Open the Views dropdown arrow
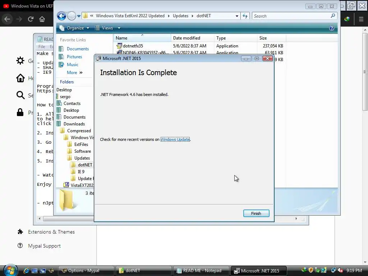Screen dimensions: 368x276 pos(119,28)
